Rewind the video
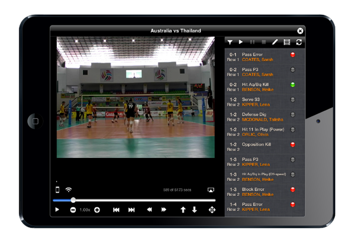The width and height of the screenshot is (355, 242). coord(150,209)
